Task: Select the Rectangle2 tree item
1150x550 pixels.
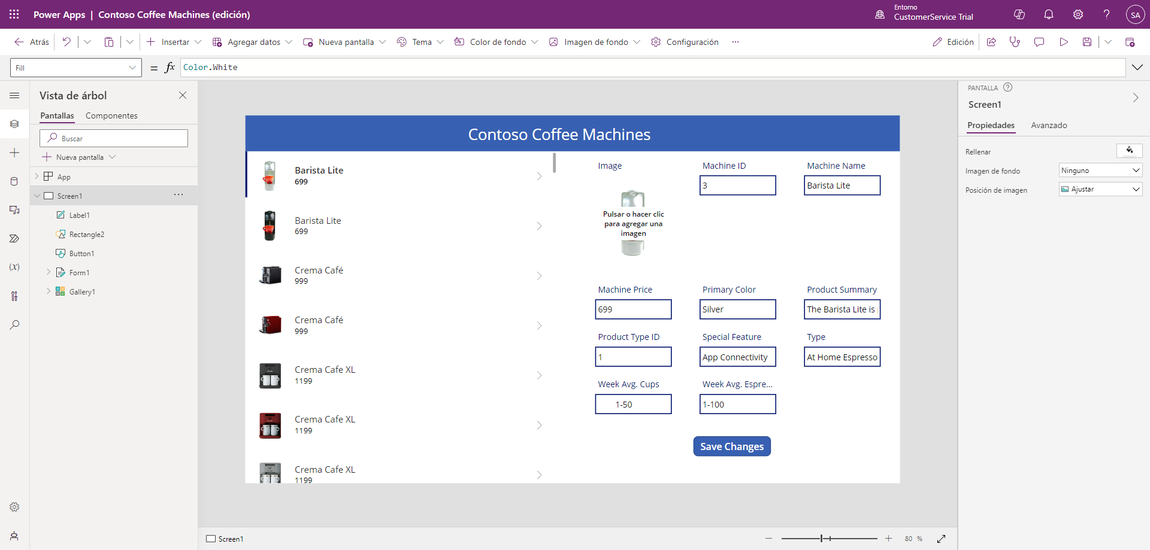Action: pos(87,234)
